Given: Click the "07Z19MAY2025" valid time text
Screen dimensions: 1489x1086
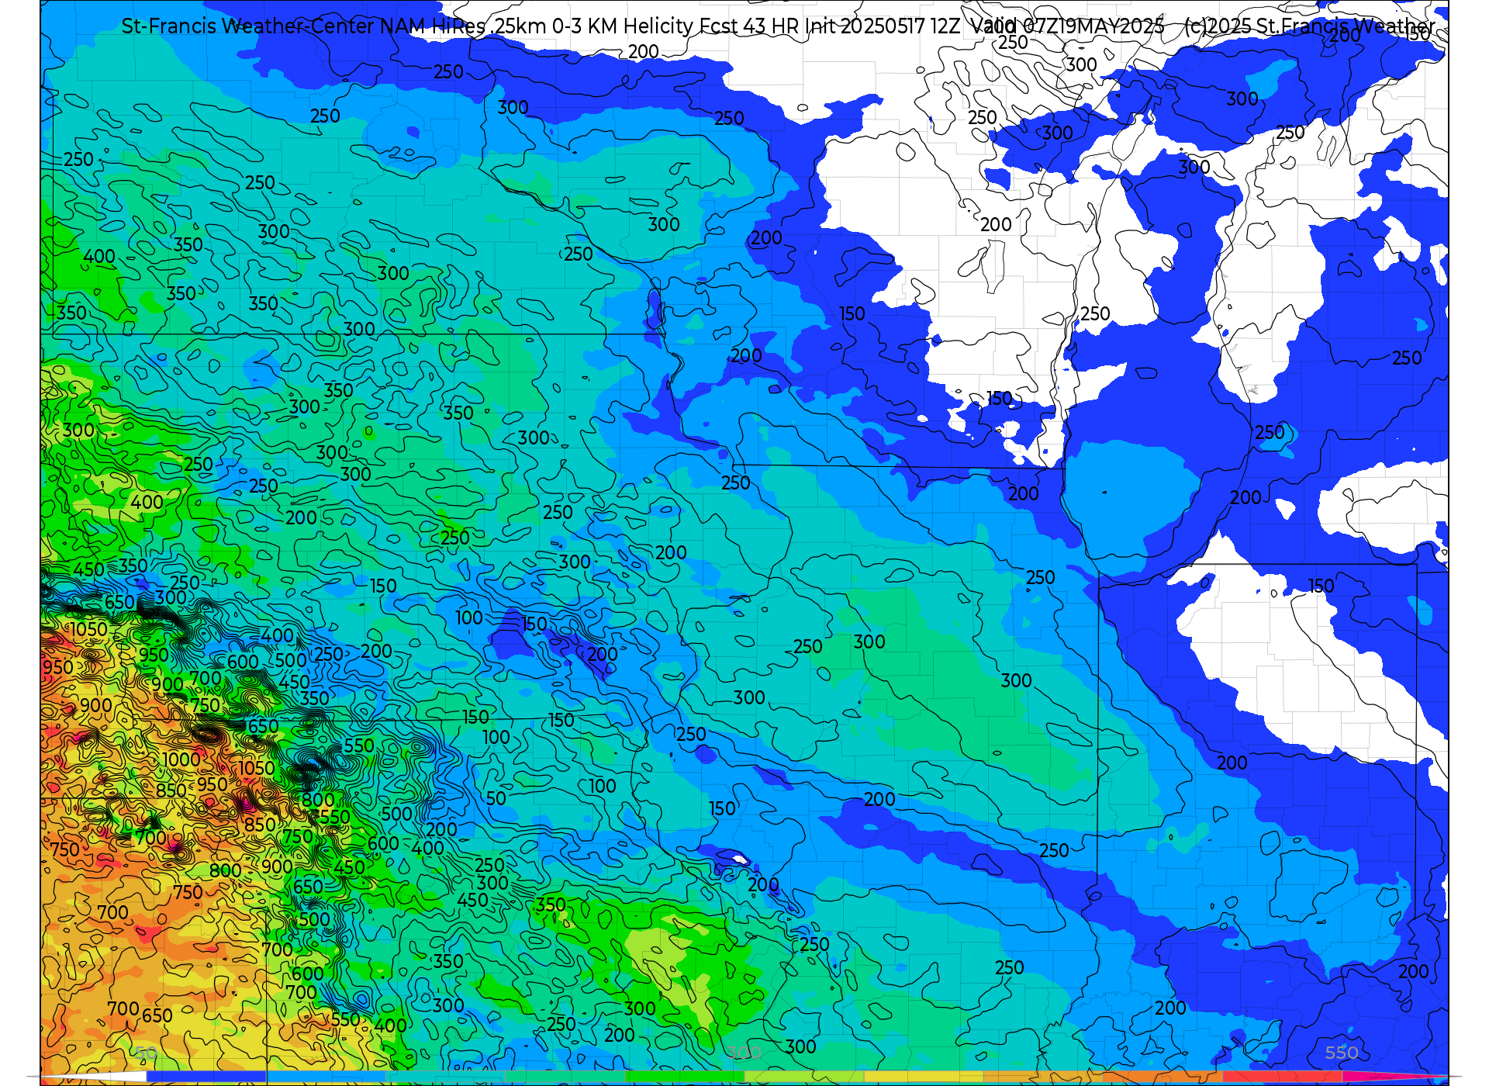Looking at the screenshot, I should (1093, 26).
